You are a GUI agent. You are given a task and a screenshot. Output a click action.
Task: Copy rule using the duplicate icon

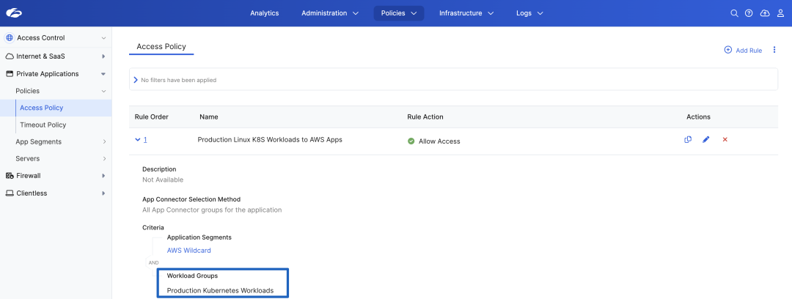(x=688, y=140)
